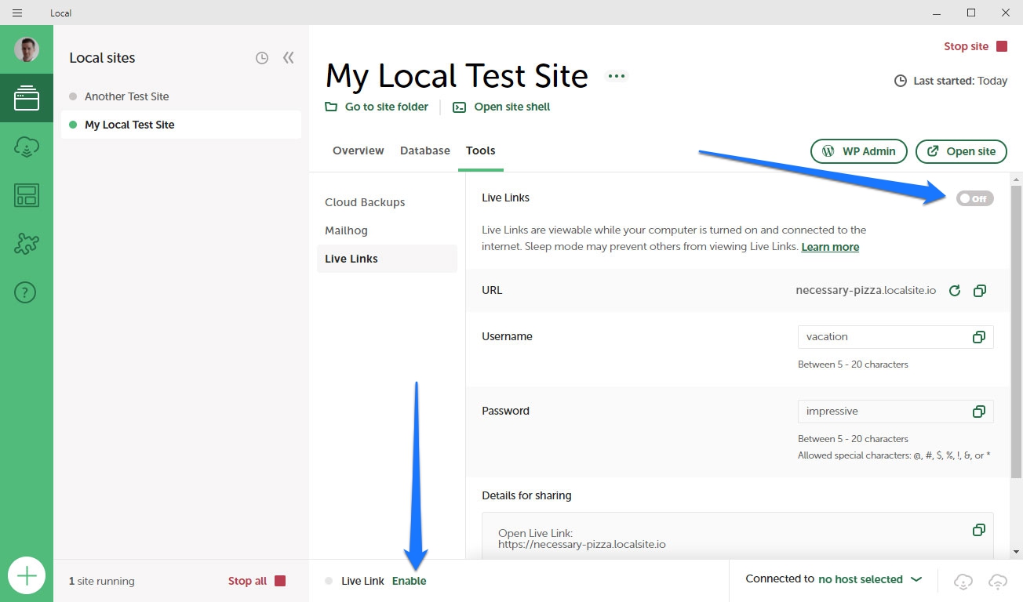Select My Local Test Site in list

coord(181,125)
